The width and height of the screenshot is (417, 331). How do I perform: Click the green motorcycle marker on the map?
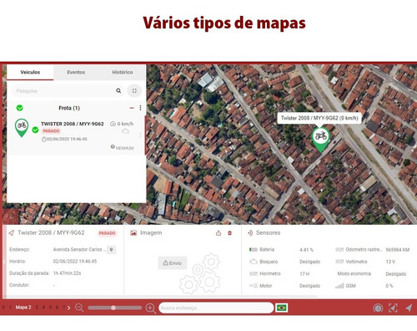point(320,139)
